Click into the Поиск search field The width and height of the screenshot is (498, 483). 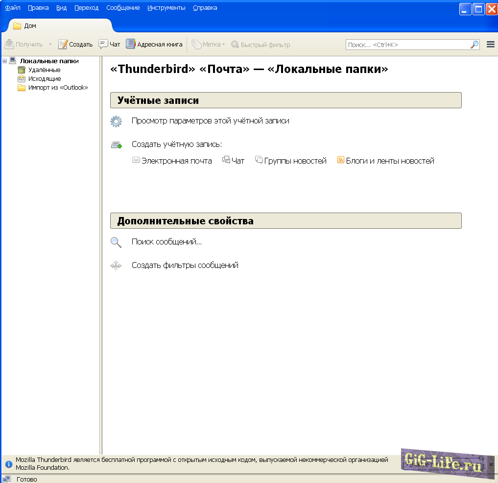[406, 45]
